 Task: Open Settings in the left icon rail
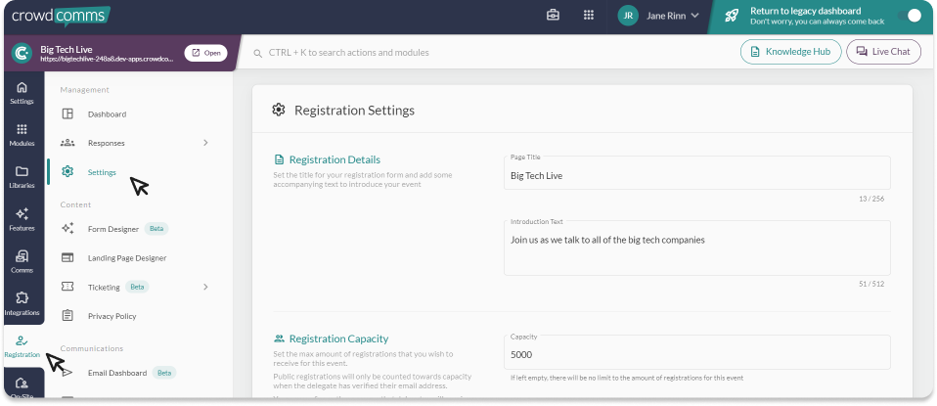click(22, 92)
